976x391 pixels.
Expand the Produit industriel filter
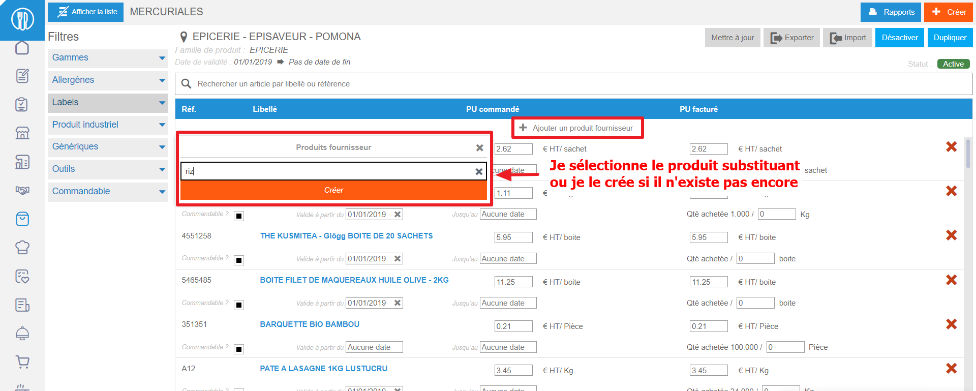(x=108, y=125)
